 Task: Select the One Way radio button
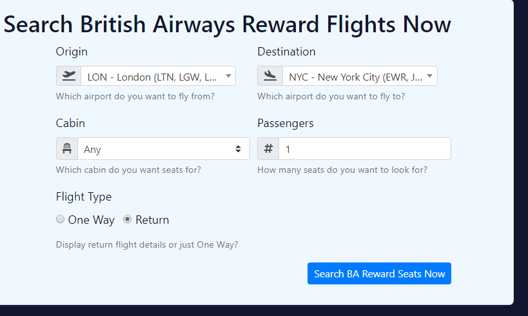(x=60, y=219)
